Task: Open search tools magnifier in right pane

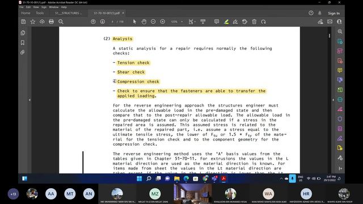Action: 340,32
